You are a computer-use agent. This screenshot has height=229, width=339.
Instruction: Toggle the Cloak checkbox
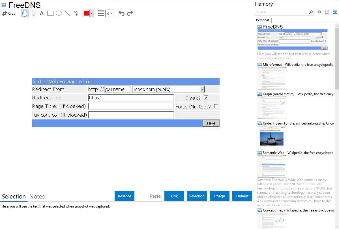pos(206,98)
